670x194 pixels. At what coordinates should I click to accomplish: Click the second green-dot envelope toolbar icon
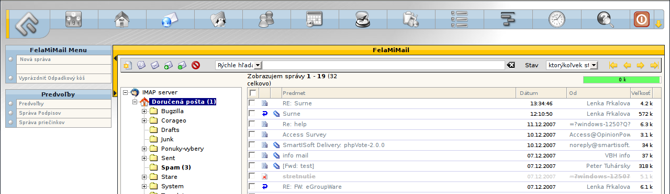coord(182,65)
